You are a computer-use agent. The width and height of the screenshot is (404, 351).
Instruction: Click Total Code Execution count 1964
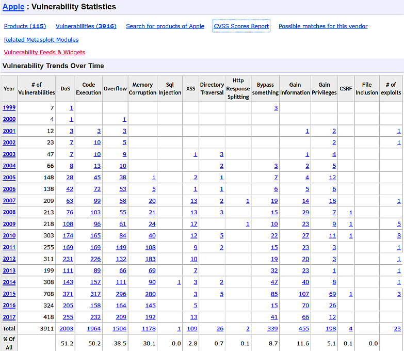click(x=94, y=329)
